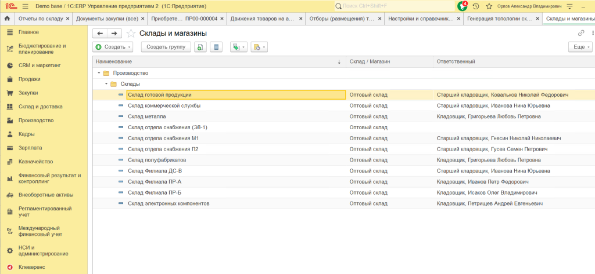Click the Создать группу button
This screenshot has width=595, height=274.
point(166,47)
